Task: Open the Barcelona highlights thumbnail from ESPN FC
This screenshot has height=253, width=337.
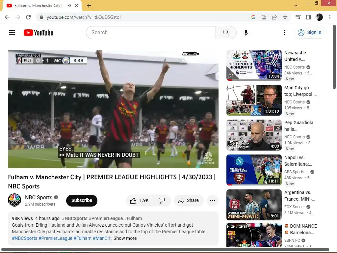Action: click(254, 235)
